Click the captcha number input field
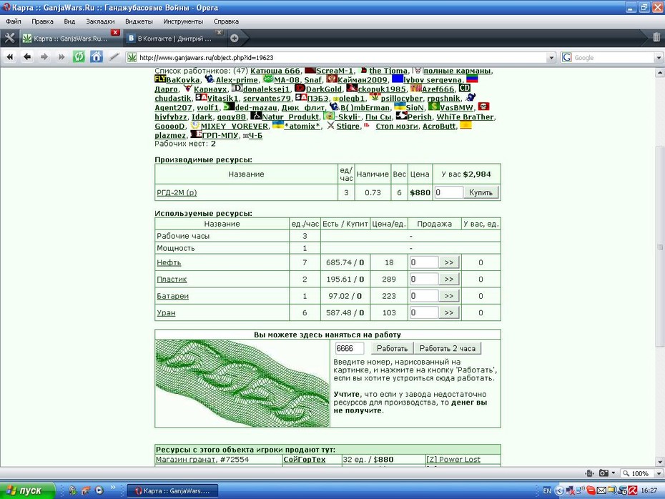This screenshot has height=499, width=665. (x=350, y=348)
